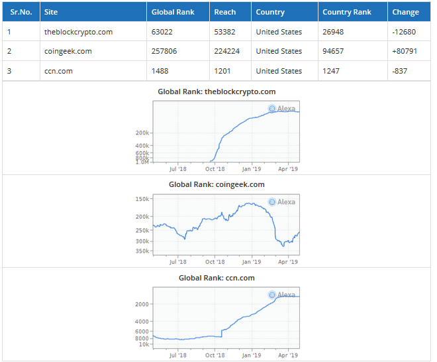Screen dimensions: 437x362
Task: Select theblockcrypto.com in the Site column
Action: tap(78, 32)
